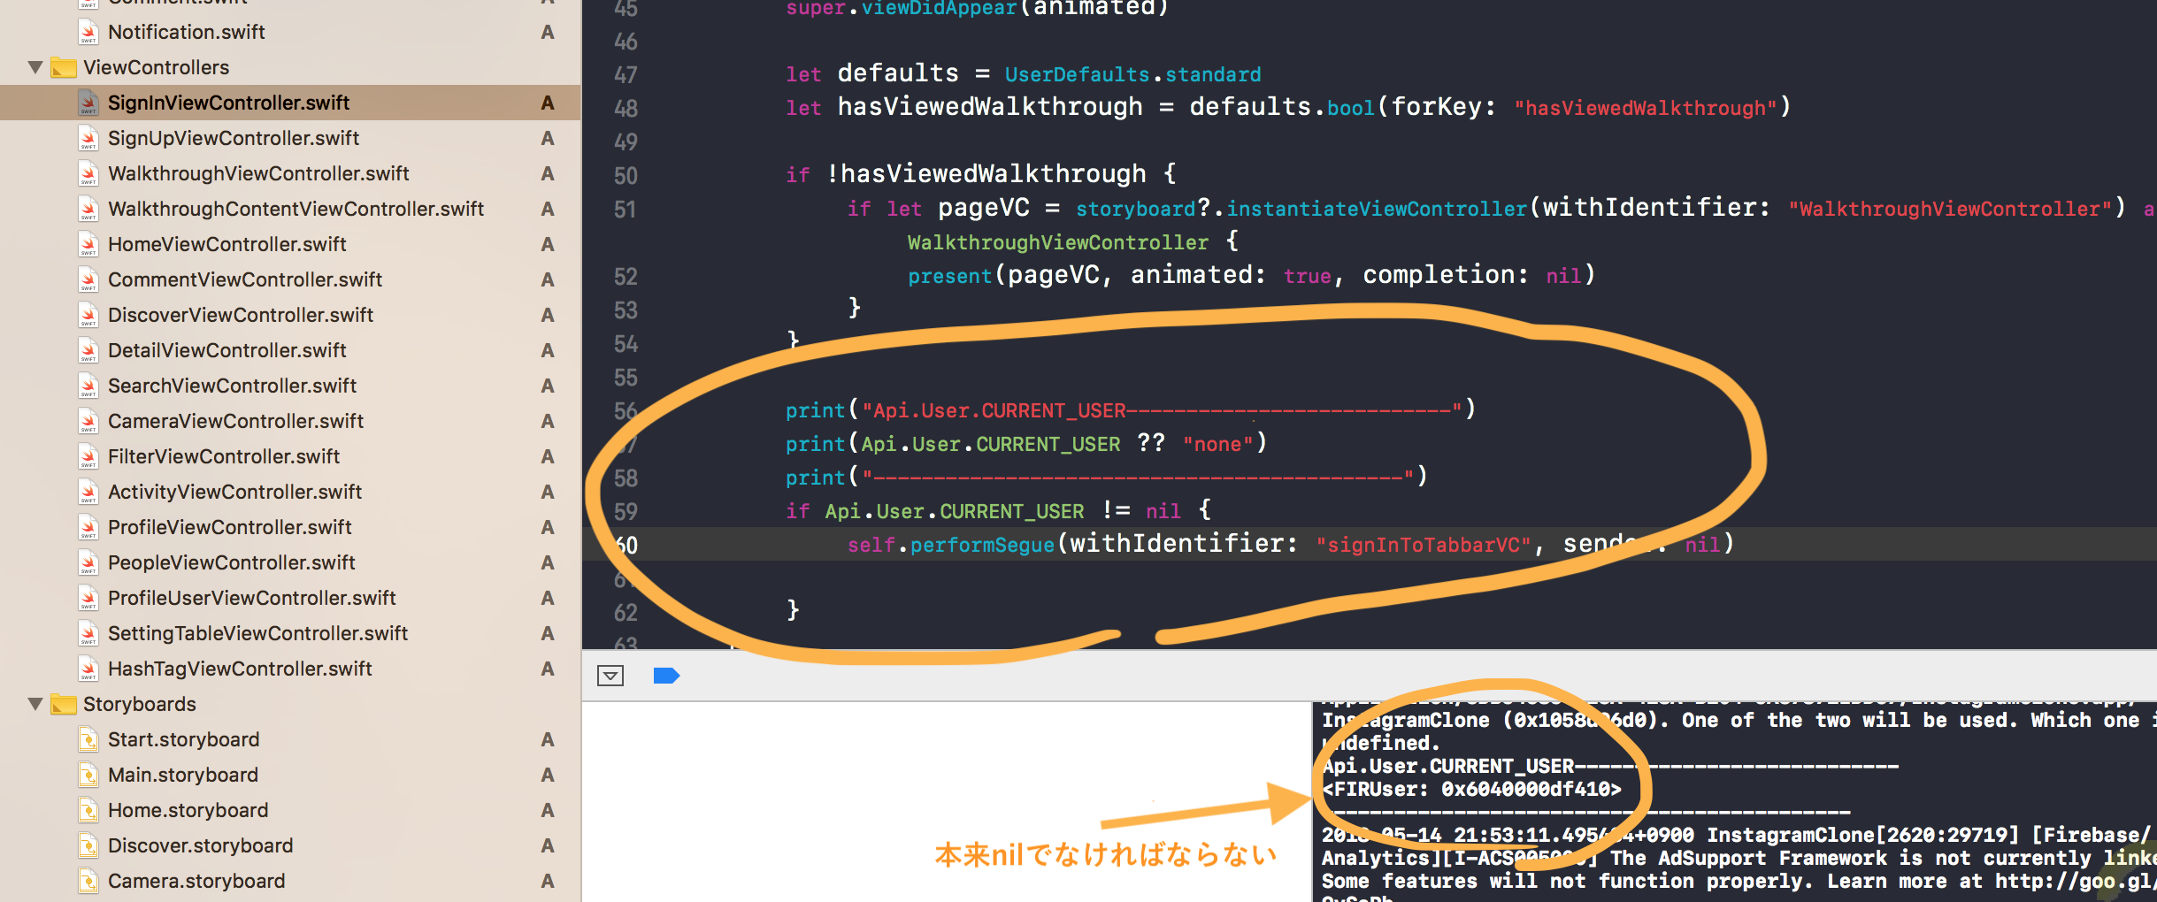Screen dimensions: 2157x902
Task: Click the Storyboards folder icon
Action: [x=62, y=704]
